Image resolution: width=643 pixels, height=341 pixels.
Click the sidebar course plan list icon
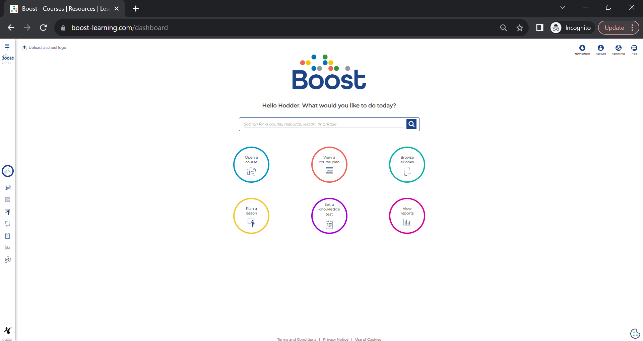[x=7, y=200]
